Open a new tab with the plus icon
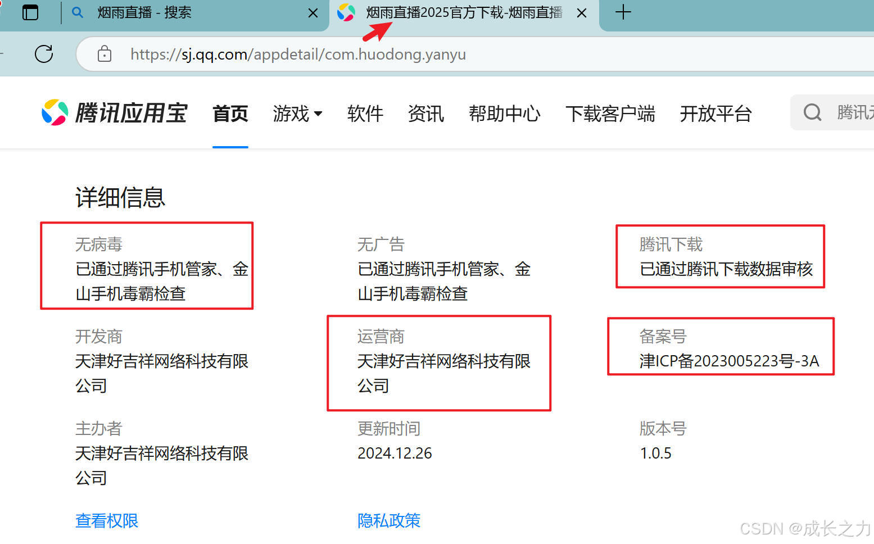 point(623,12)
